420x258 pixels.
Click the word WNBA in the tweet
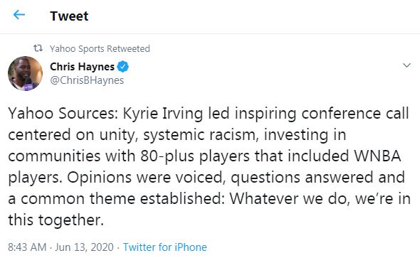tap(377, 156)
